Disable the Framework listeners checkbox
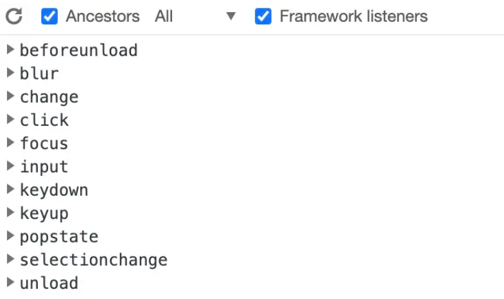This screenshot has width=504, height=299. [x=263, y=16]
